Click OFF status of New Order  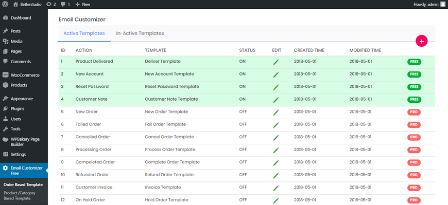click(243, 111)
